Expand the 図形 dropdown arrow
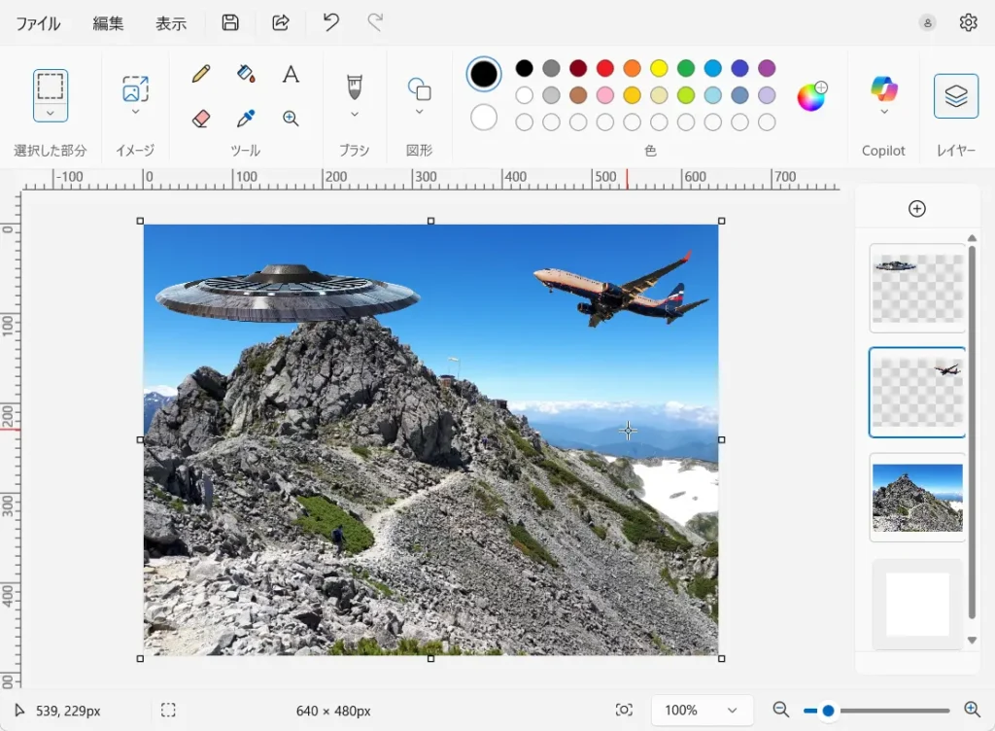The width and height of the screenshot is (995, 731). (x=419, y=112)
